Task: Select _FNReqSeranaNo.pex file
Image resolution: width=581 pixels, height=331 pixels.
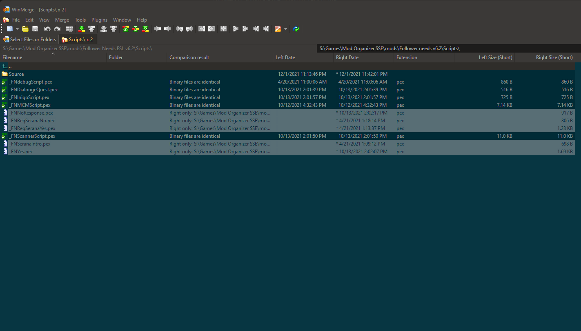Action: click(287, 121)
